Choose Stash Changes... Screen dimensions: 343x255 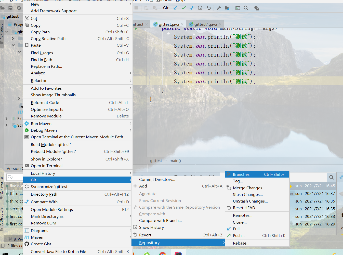click(x=257, y=194)
